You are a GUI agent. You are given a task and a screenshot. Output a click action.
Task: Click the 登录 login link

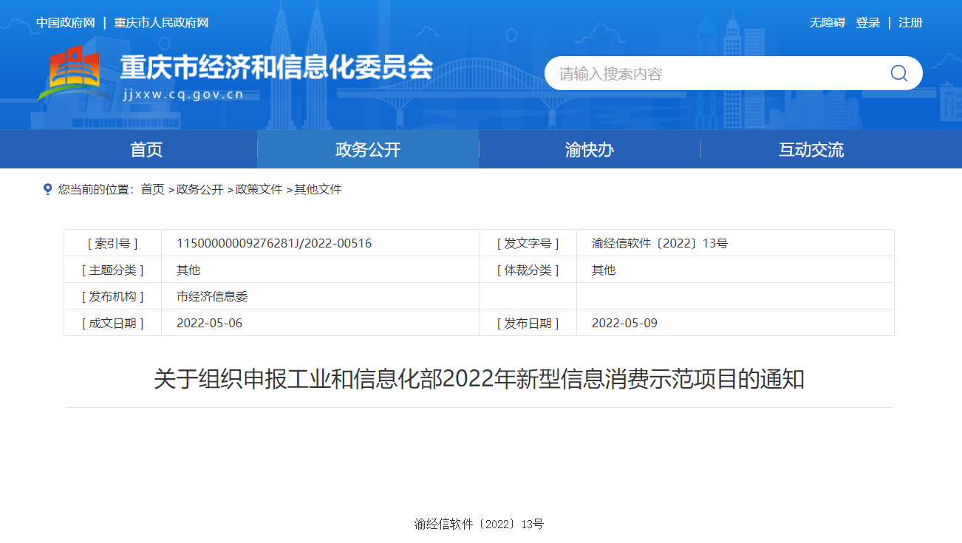pos(867,23)
